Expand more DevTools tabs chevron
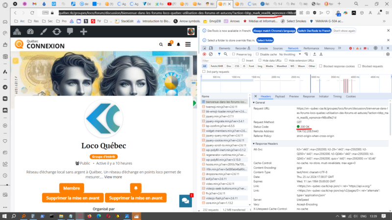Screen dimensions: 392x220 click(x=340, y=48)
